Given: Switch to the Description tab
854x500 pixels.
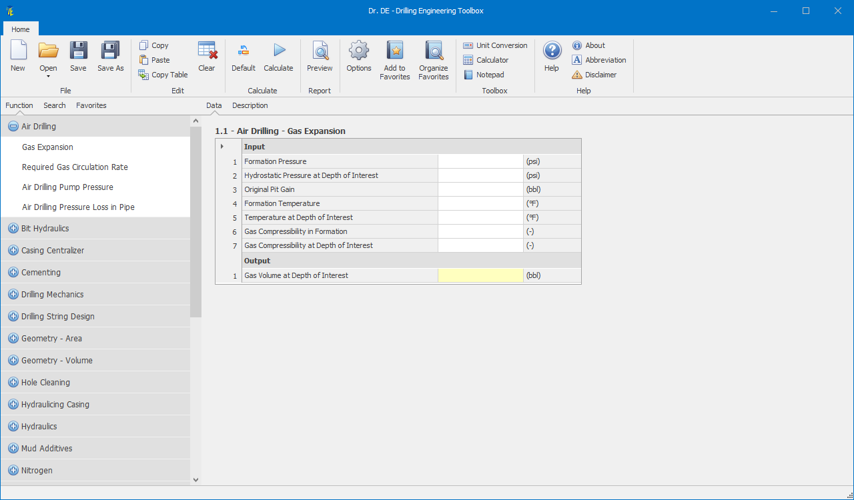Looking at the screenshot, I should point(250,105).
